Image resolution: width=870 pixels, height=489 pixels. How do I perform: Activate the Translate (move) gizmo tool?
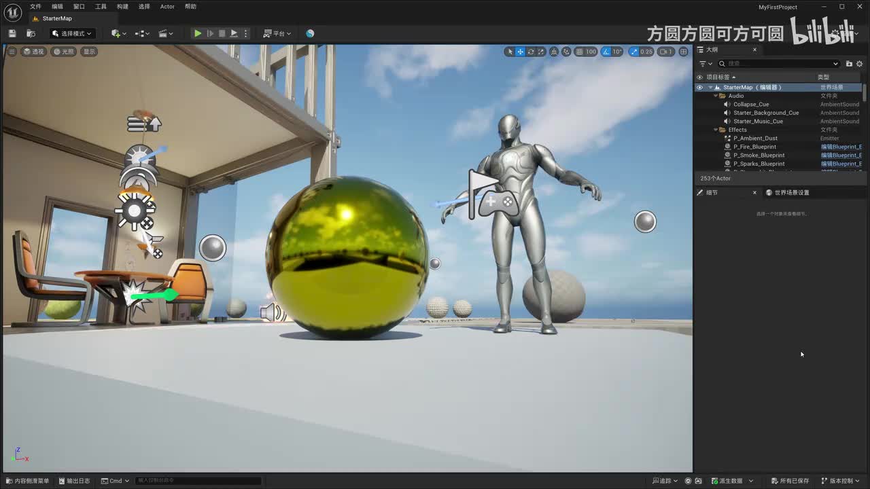click(x=520, y=52)
